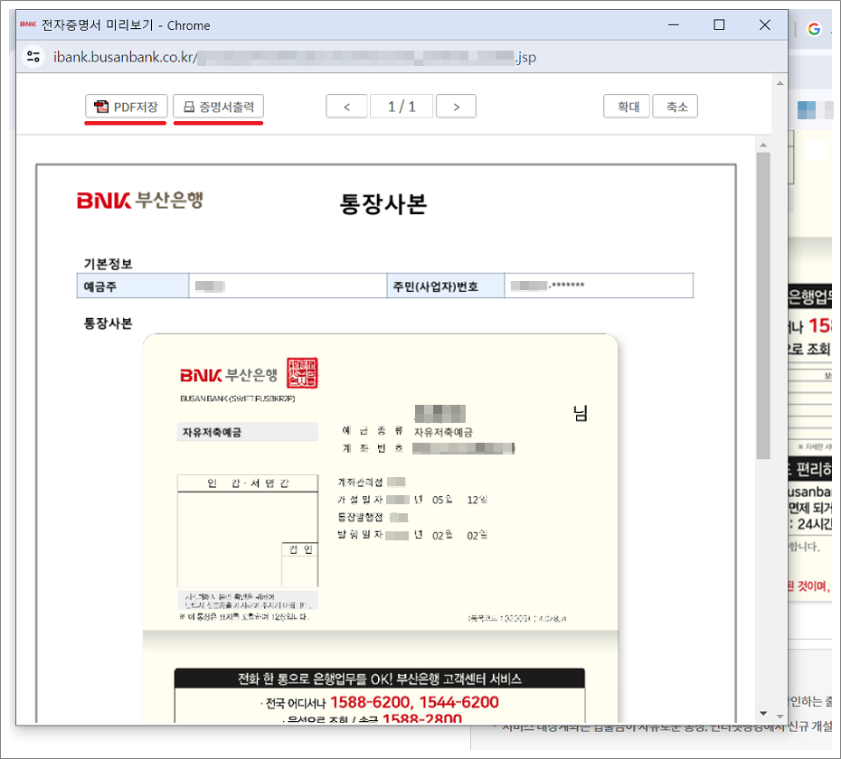Click the 1 / 1 page indicator field
This screenshot has height=759, width=841.
pos(402,106)
